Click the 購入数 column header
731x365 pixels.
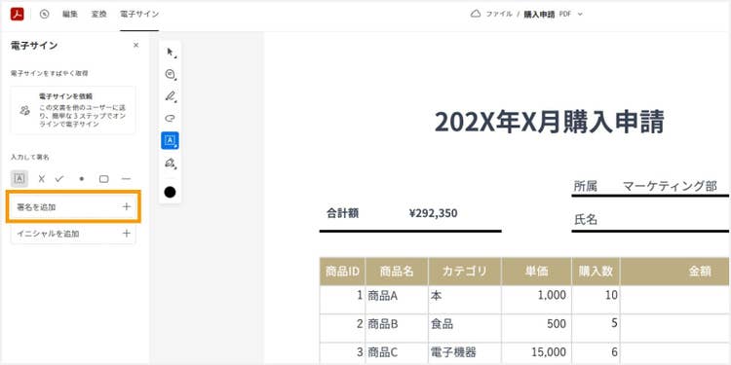click(596, 272)
